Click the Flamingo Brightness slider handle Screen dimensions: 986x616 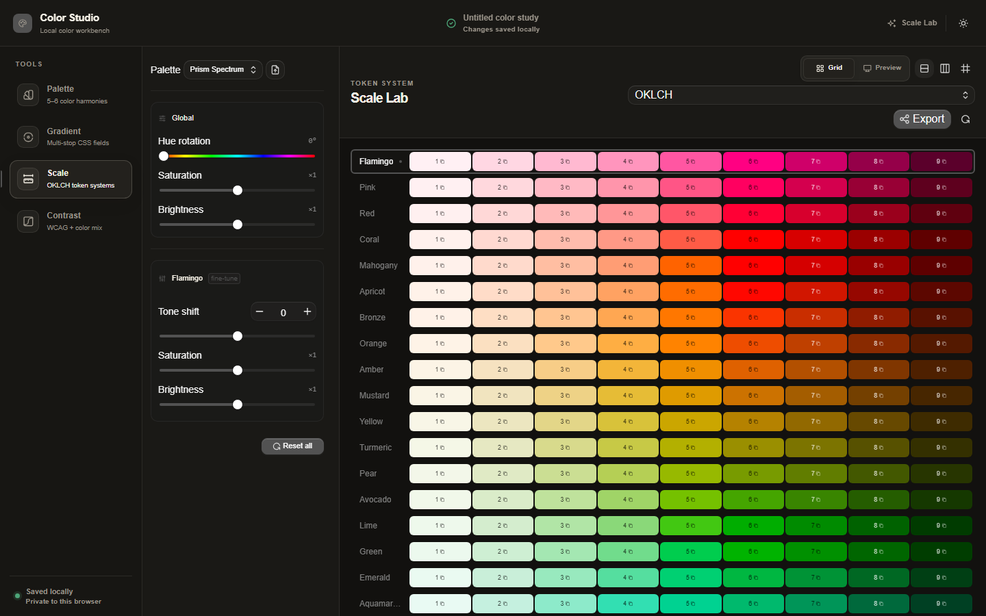point(238,405)
